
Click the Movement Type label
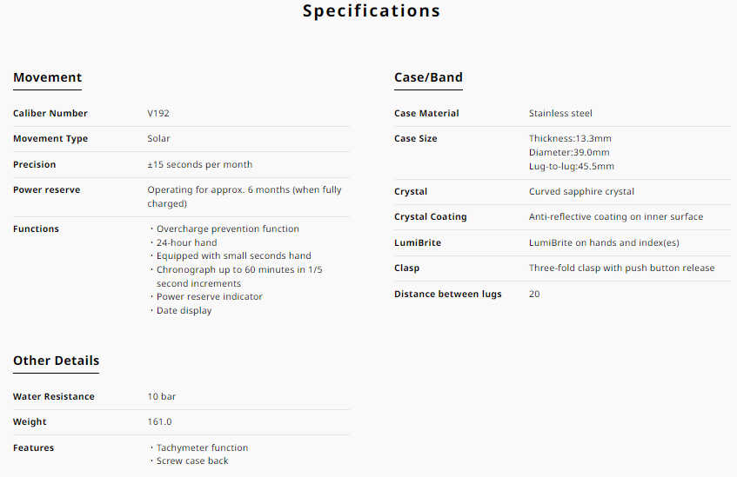click(50, 139)
